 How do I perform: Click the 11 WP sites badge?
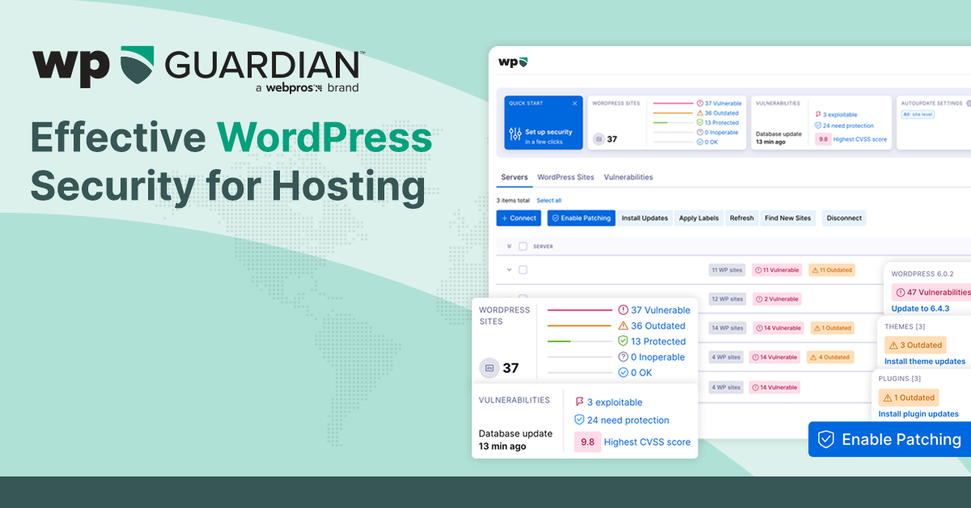click(x=727, y=270)
